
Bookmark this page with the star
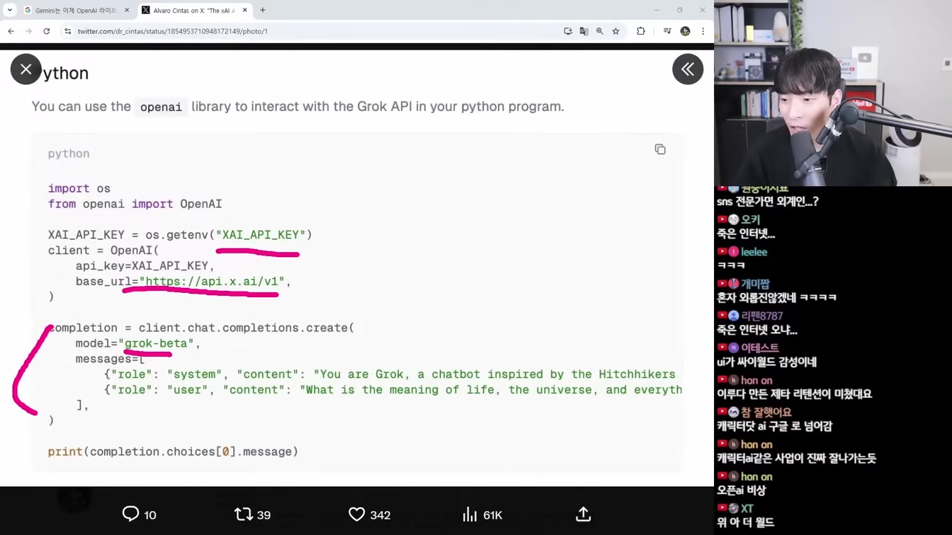616,31
